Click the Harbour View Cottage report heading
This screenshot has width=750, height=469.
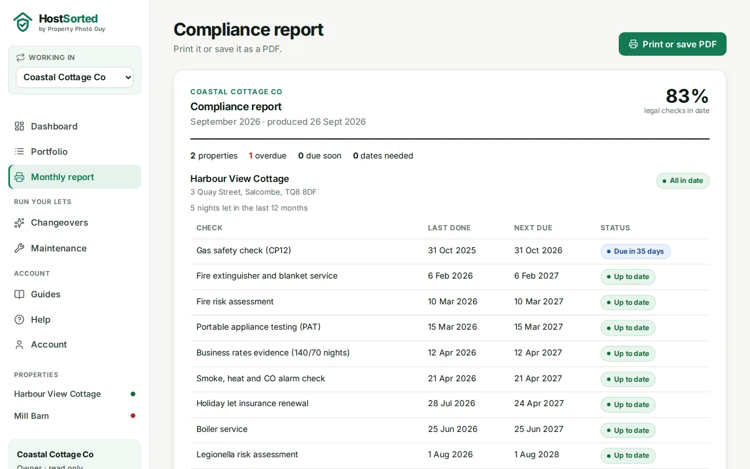pos(240,179)
